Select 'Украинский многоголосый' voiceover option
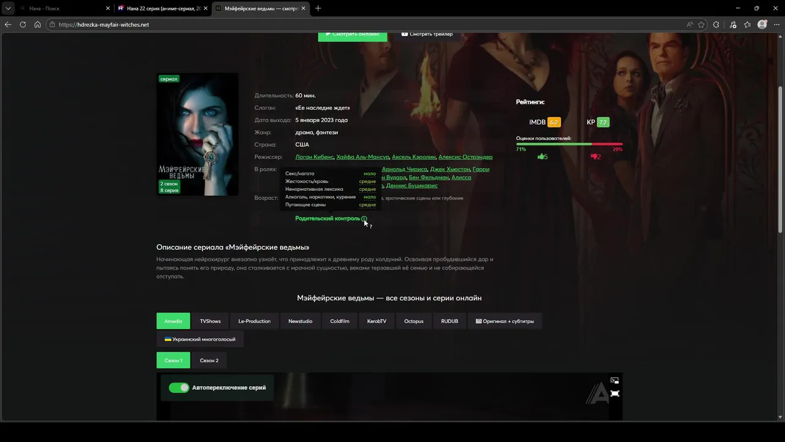 click(200, 339)
